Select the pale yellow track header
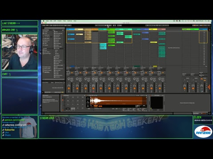 (x=79, y=29)
